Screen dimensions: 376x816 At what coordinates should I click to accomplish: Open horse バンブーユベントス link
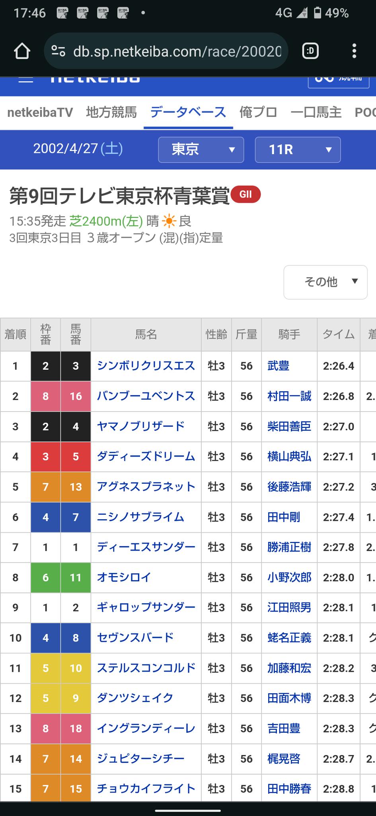(146, 396)
